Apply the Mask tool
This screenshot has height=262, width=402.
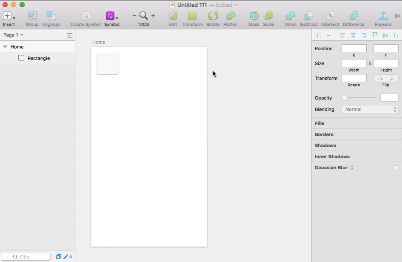point(254,19)
